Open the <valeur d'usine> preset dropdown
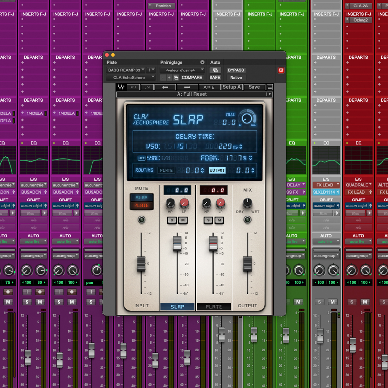This screenshot has width=388, height=388. 183,70
